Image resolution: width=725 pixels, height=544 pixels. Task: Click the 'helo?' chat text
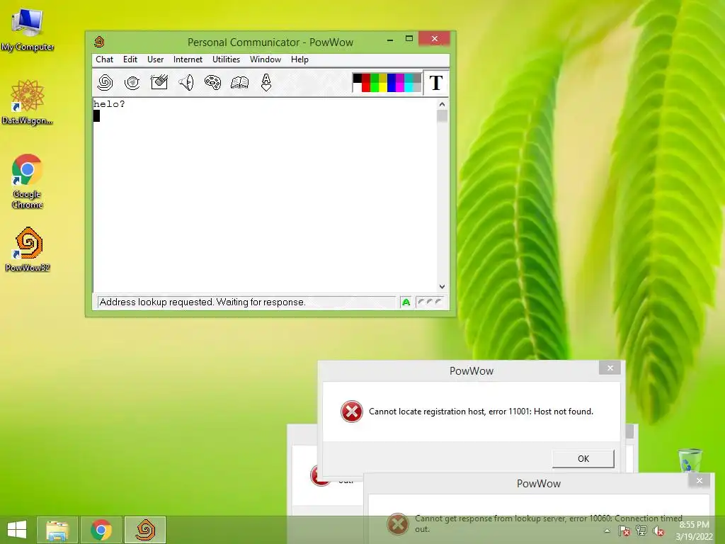pyautogui.click(x=109, y=104)
